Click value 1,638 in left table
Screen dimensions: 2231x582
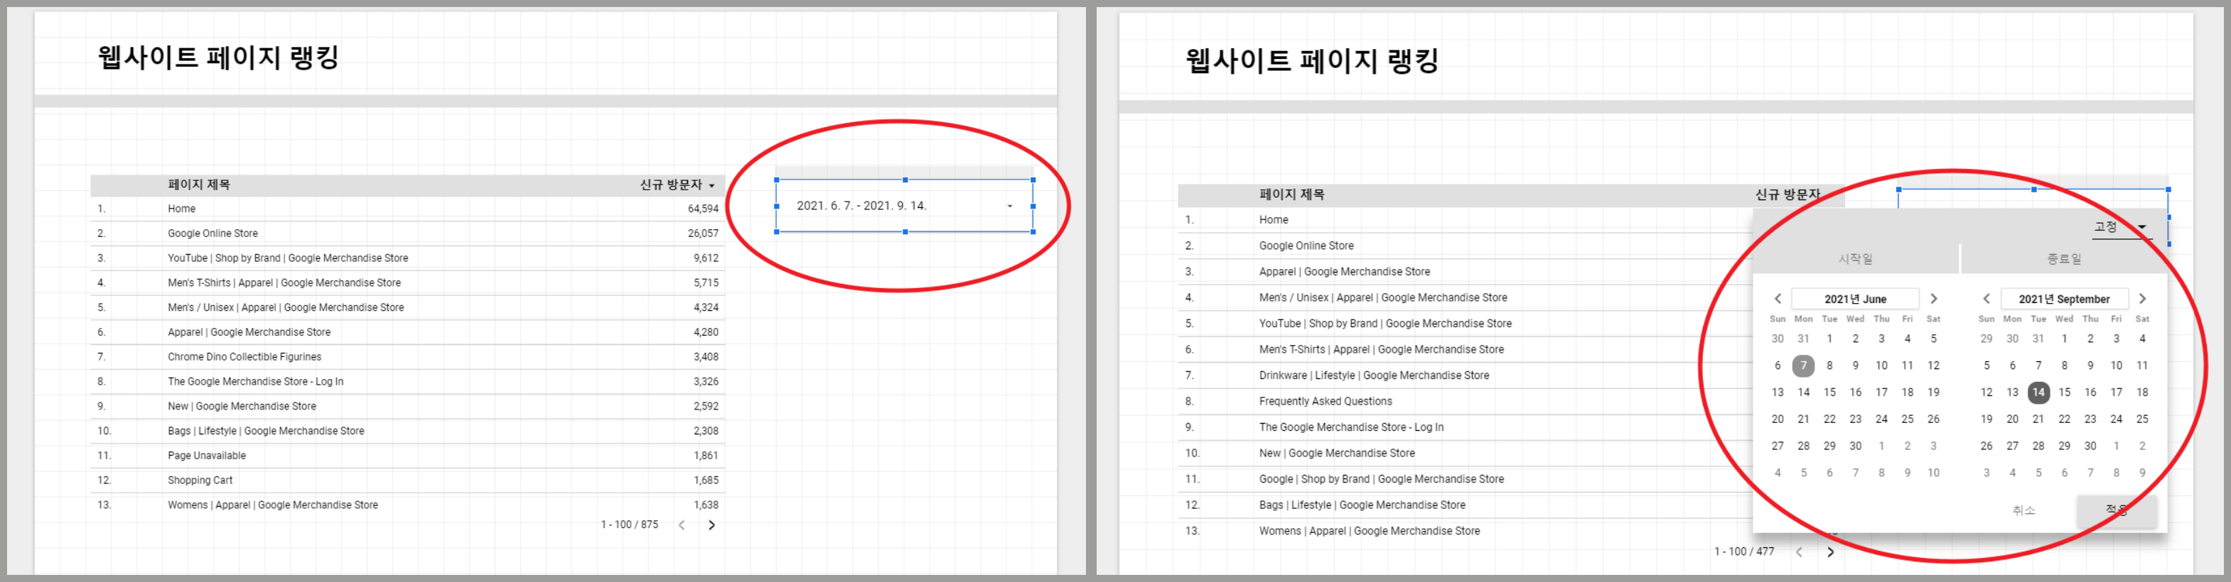pos(706,505)
